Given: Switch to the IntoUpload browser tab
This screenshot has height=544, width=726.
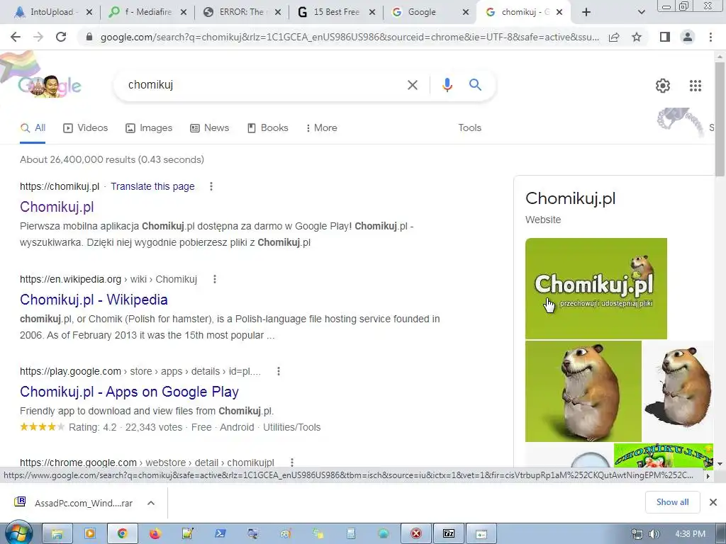Looking at the screenshot, I should pyautogui.click(x=52, y=12).
